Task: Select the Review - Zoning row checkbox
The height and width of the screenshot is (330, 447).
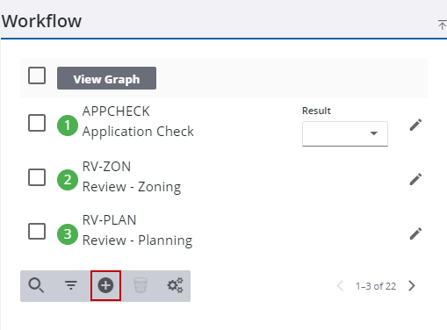Action: tap(37, 177)
